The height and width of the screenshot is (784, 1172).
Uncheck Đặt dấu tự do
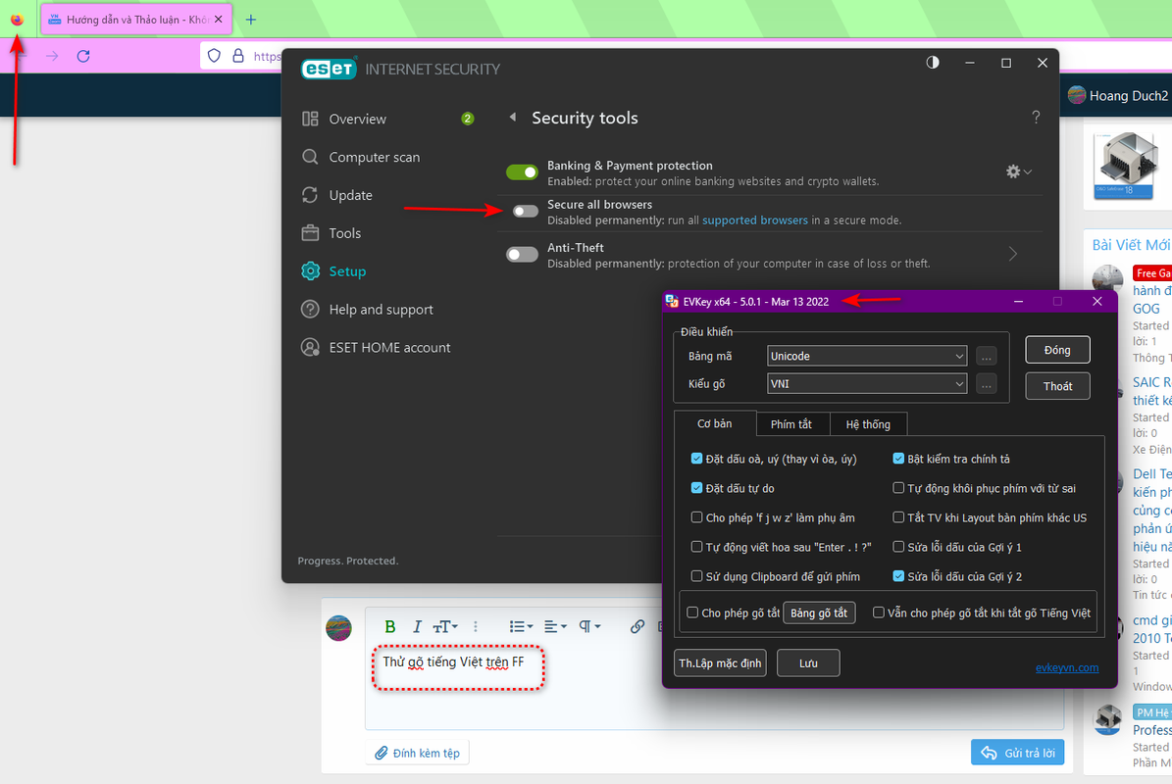click(x=696, y=488)
